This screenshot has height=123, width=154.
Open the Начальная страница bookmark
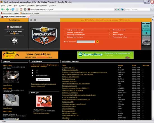[10, 13]
